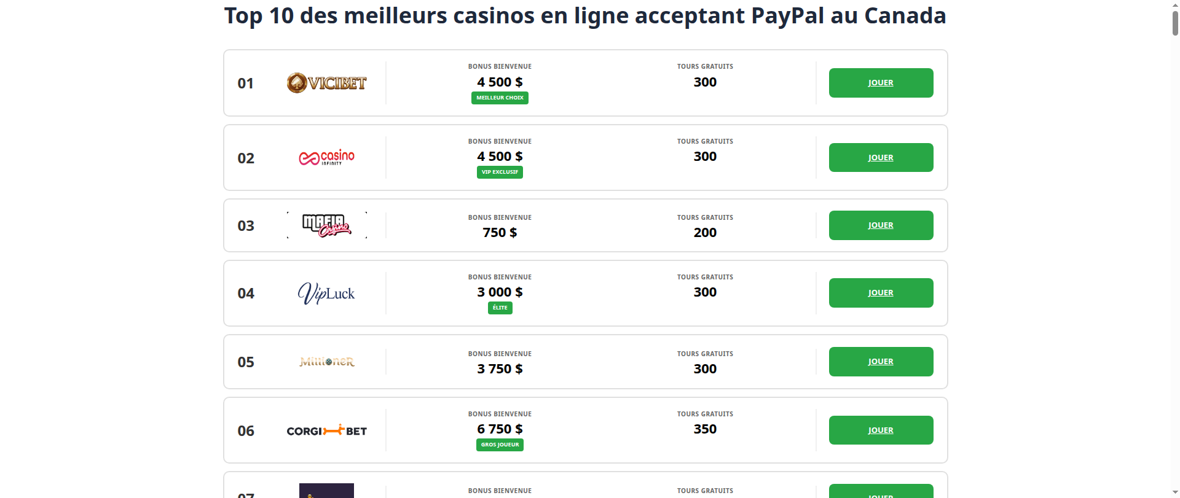
Task: Select the Millioner casino logo
Action: (326, 362)
